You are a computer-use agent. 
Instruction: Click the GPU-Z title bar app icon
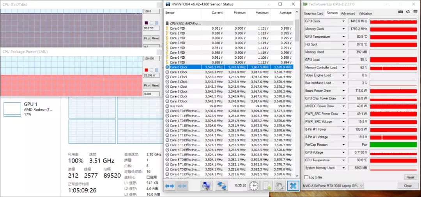306,4
